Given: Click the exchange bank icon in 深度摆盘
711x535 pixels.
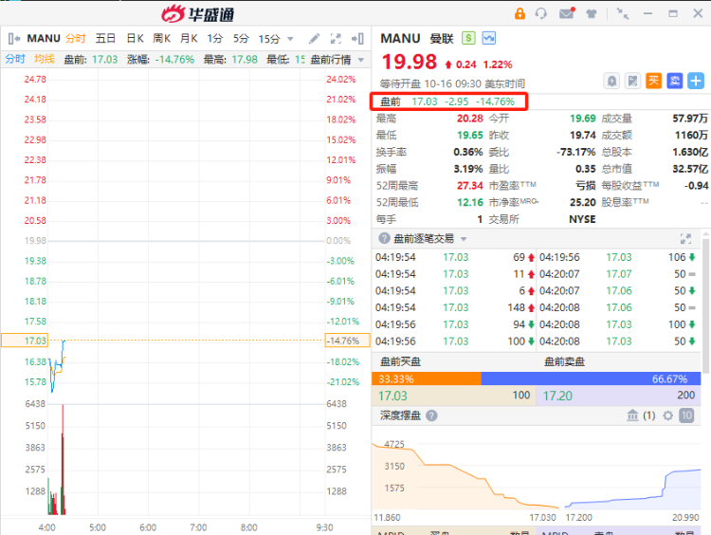Looking at the screenshot, I should coord(632,415).
